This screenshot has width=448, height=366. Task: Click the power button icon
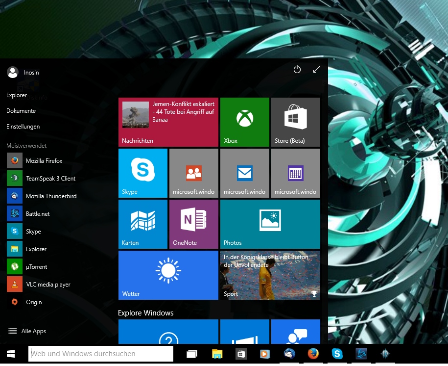[297, 70]
